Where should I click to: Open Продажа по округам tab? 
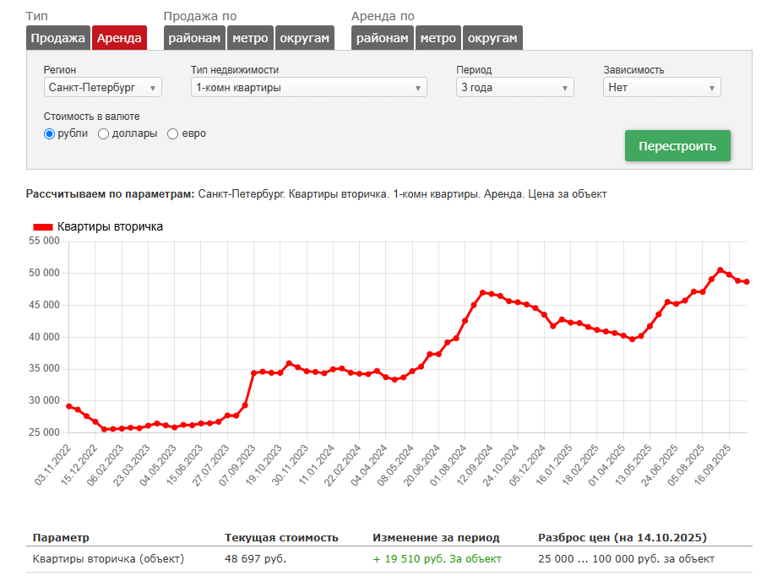(x=305, y=38)
